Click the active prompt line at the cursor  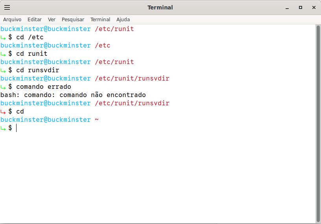[17, 128]
